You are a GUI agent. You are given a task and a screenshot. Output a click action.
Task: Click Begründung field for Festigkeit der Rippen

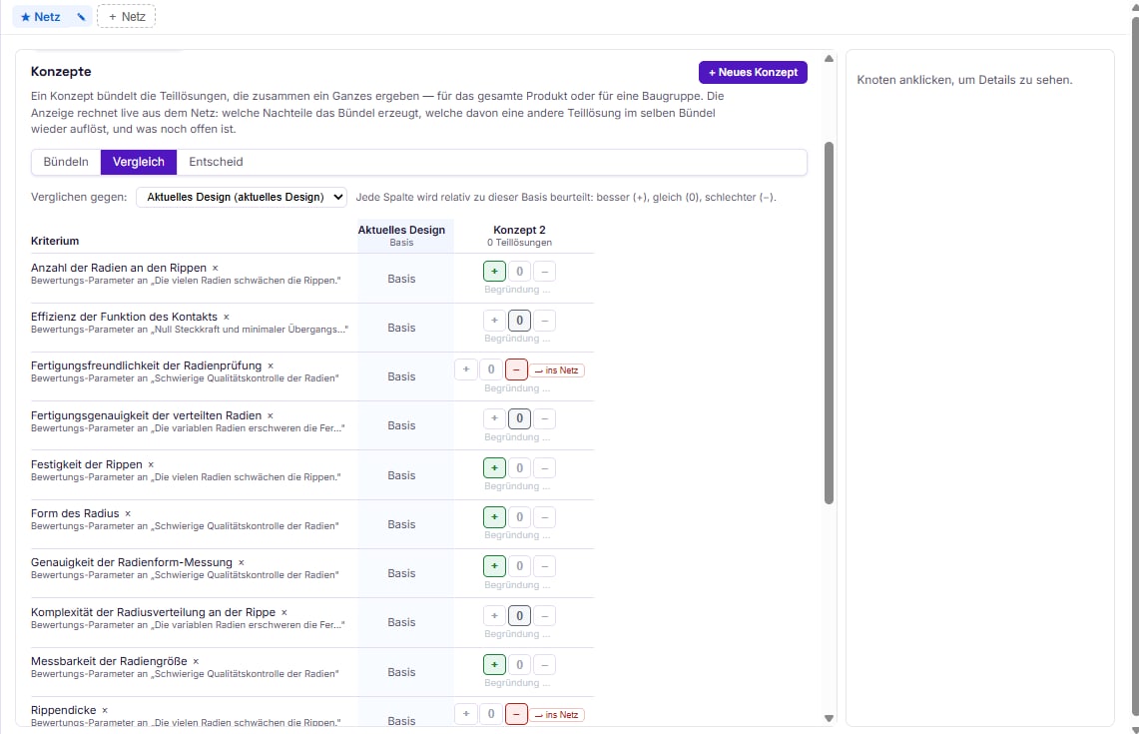519,487
